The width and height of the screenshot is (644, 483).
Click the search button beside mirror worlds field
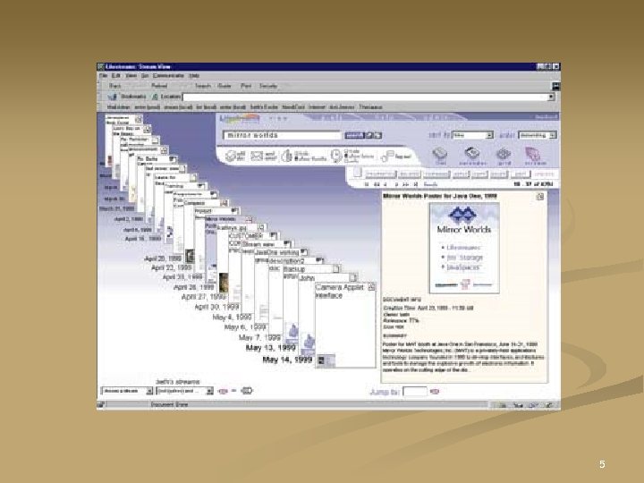pyautogui.click(x=354, y=135)
